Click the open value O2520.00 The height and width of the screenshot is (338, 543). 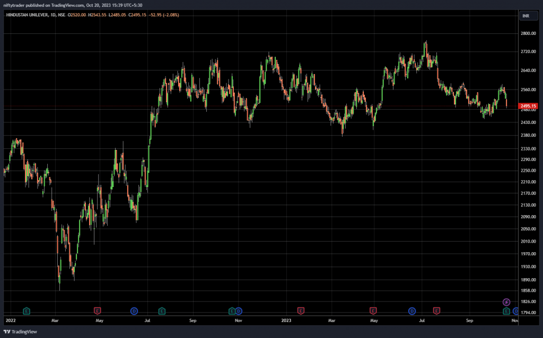click(77, 15)
